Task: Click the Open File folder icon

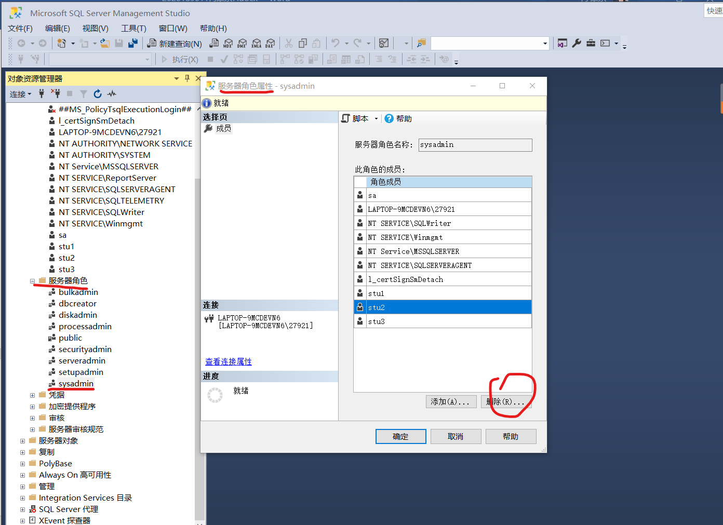Action: [105, 44]
